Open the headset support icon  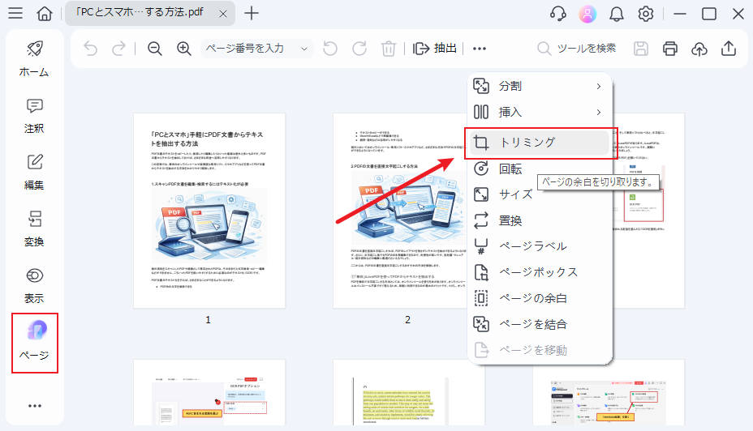(x=558, y=14)
